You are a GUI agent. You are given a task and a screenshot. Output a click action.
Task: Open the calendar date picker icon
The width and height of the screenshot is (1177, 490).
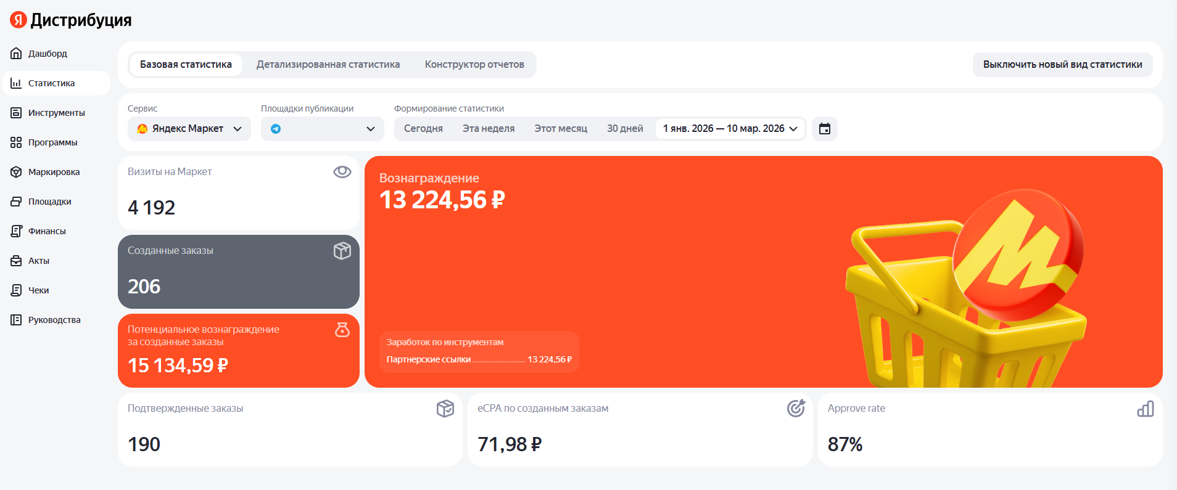coord(825,129)
